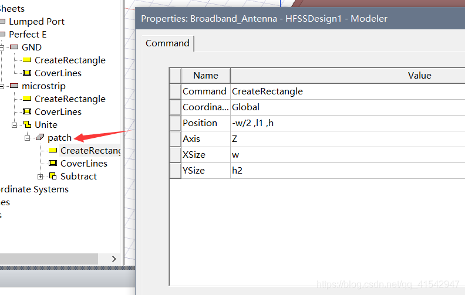Edit the XSize value w

(348, 155)
